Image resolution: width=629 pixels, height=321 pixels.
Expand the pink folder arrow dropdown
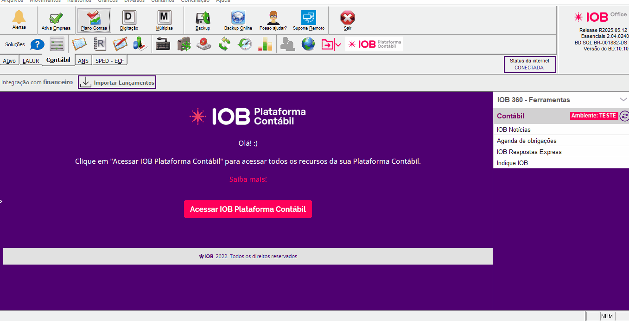[338, 45]
